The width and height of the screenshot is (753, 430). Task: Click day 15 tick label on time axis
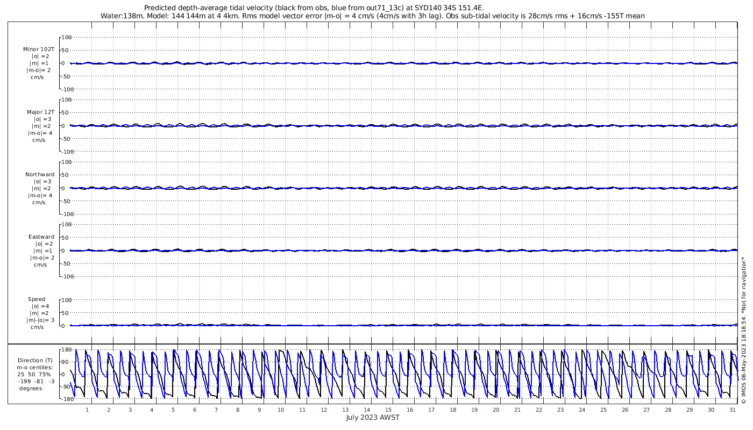(388, 410)
